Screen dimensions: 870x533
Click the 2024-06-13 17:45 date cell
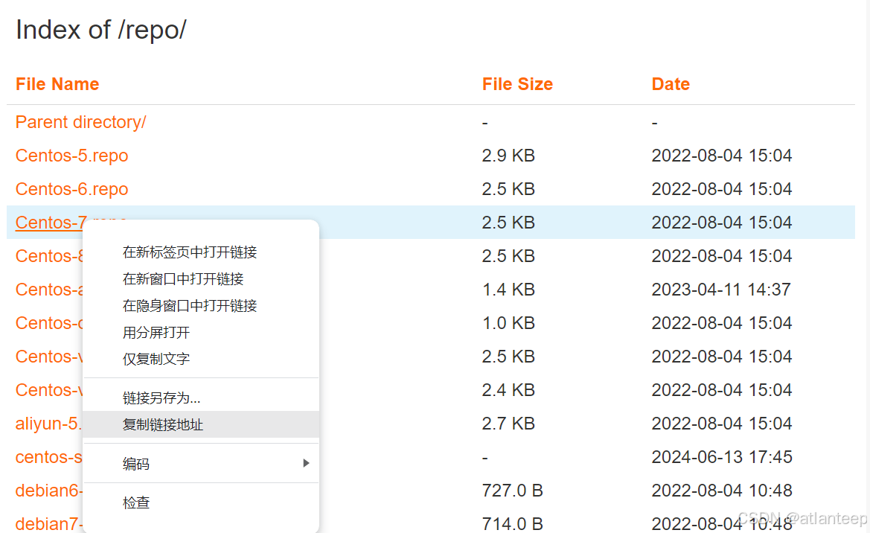(x=722, y=457)
